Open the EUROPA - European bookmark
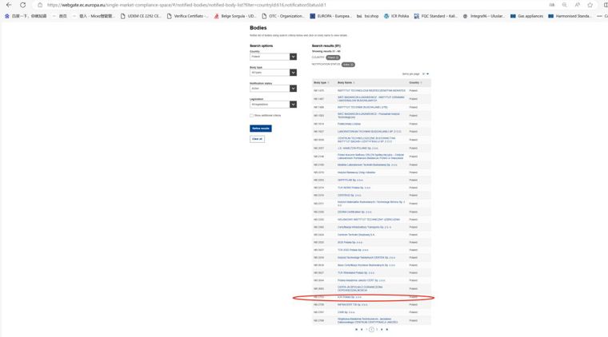The image size is (608, 337). pyautogui.click(x=330, y=16)
